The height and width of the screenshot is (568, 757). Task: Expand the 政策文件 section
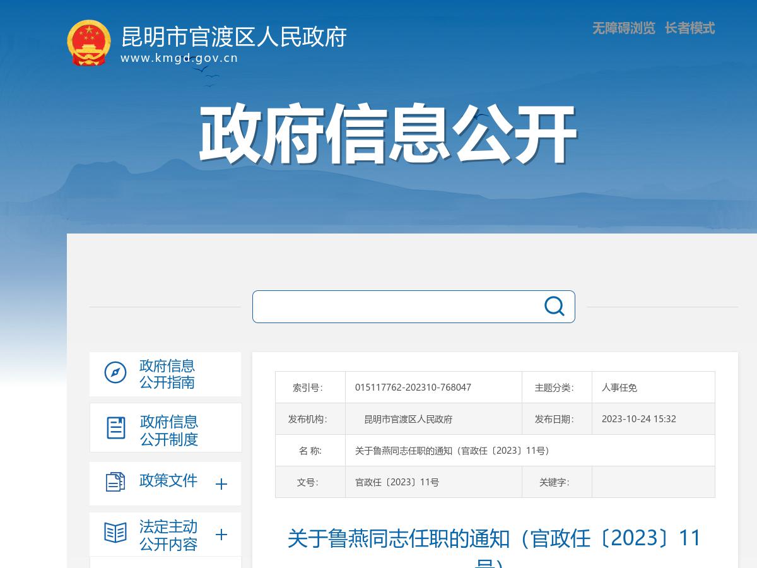pos(221,483)
